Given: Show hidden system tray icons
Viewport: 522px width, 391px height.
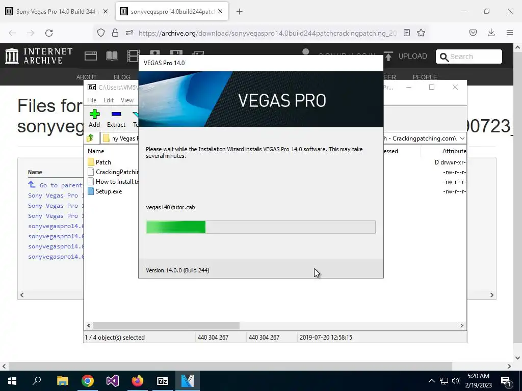Looking at the screenshot, I should coord(431,381).
